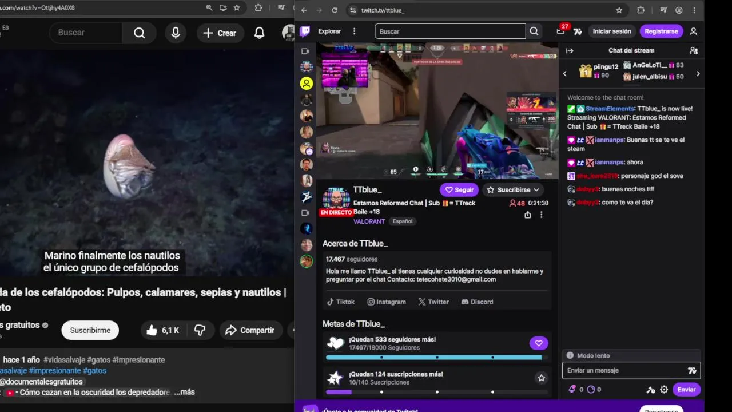Click @documentalesgratuitos channel mention
The image size is (732, 412).
(x=41, y=382)
